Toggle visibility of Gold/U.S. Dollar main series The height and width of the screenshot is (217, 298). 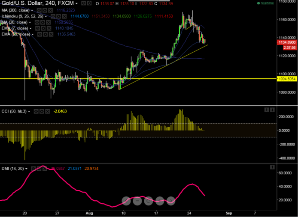pyautogui.click(x=83, y=3)
